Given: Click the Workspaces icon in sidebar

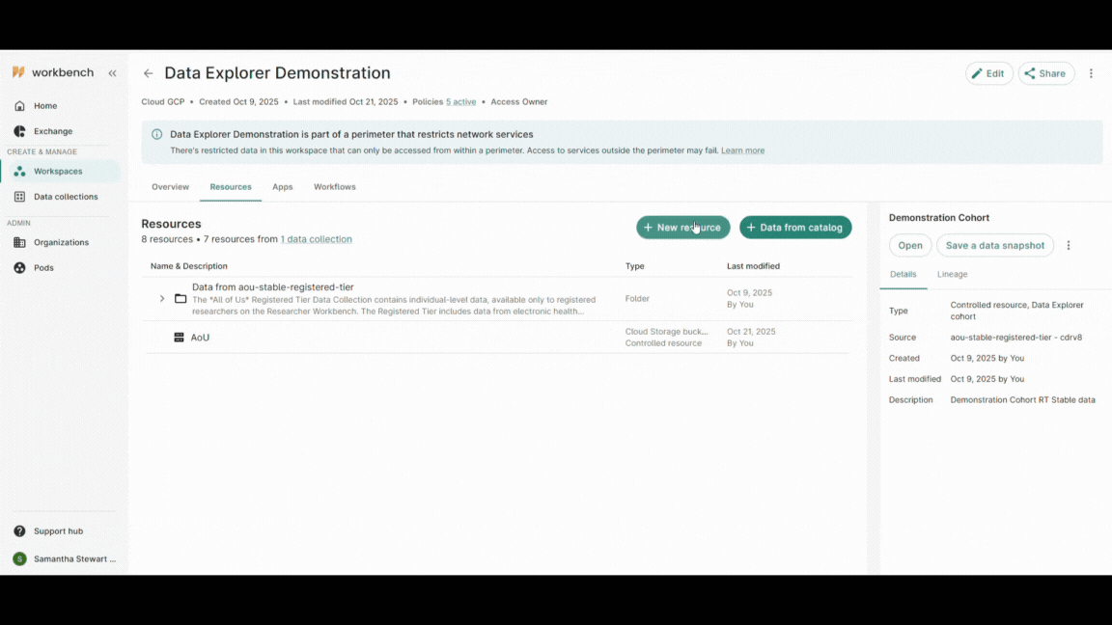Looking at the screenshot, I should coord(20,171).
